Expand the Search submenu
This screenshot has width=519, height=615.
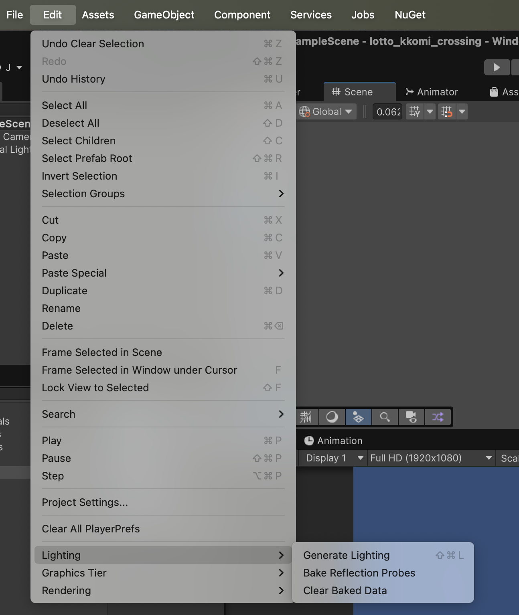pos(163,414)
